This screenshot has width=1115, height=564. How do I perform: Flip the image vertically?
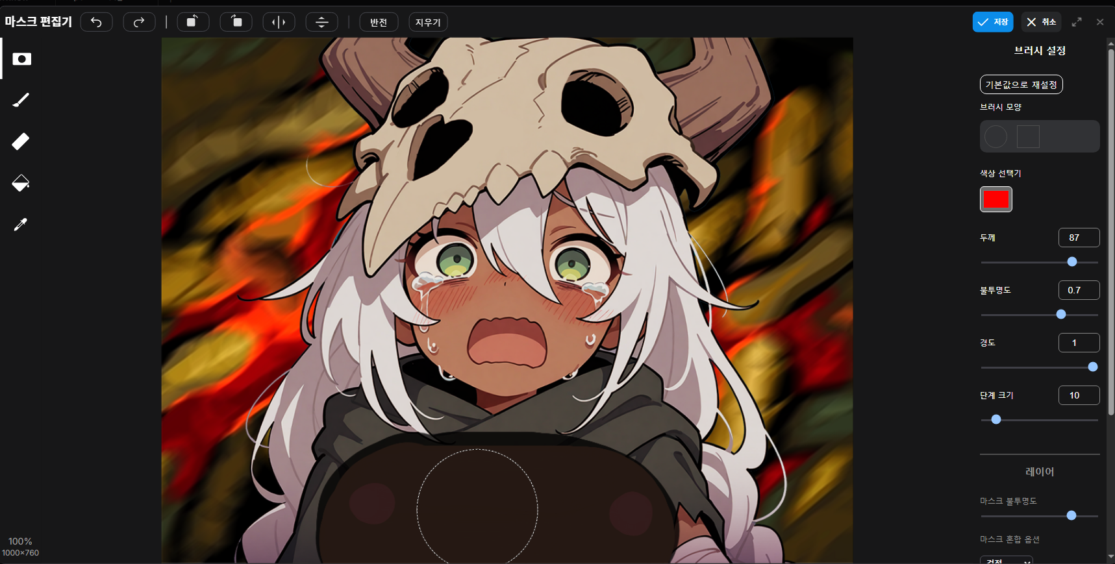click(x=321, y=22)
